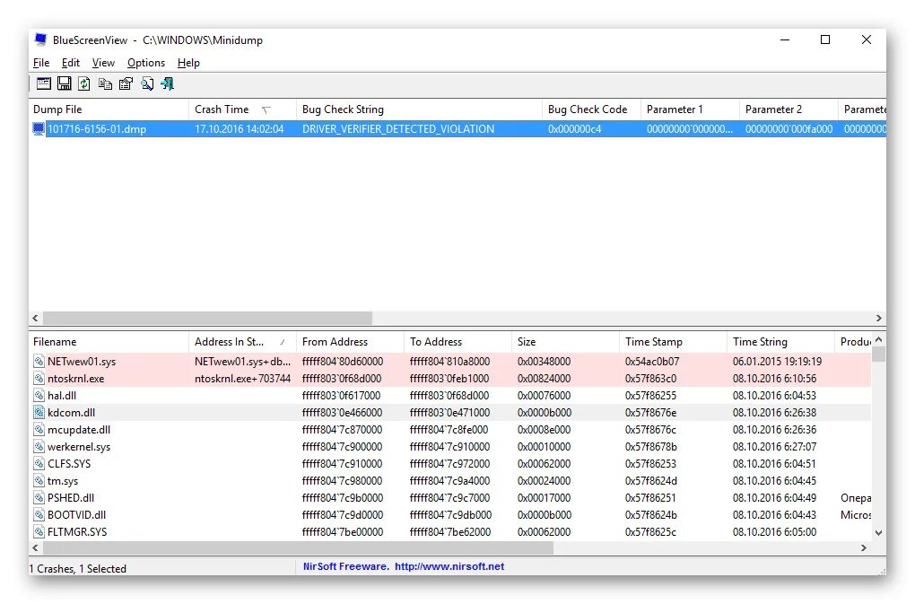Minimize the BlueScreenView window
Image resolution: width=915 pixels, height=604 pixels.
785,39
